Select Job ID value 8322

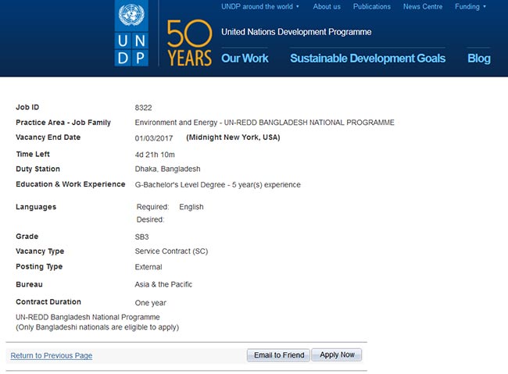click(143, 108)
